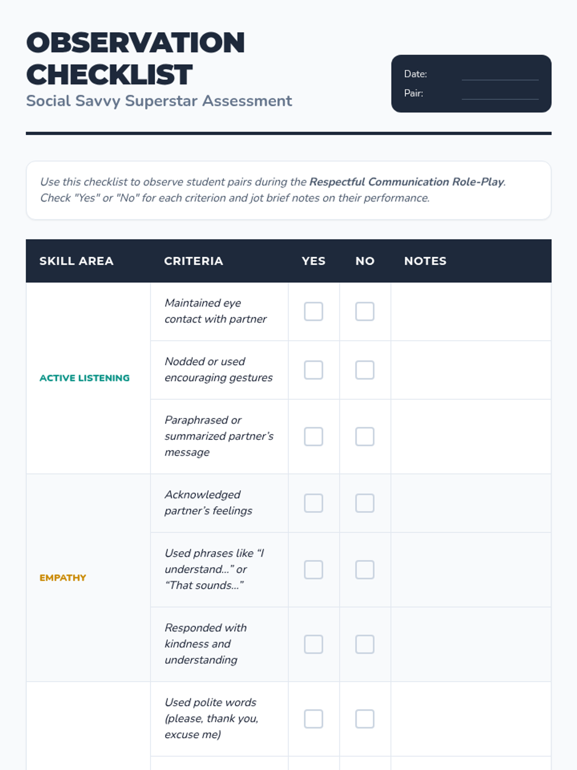The image size is (577, 770).
Task: Tick No for nodded or encouraging gestures
Action: click(x=364, y=370)
